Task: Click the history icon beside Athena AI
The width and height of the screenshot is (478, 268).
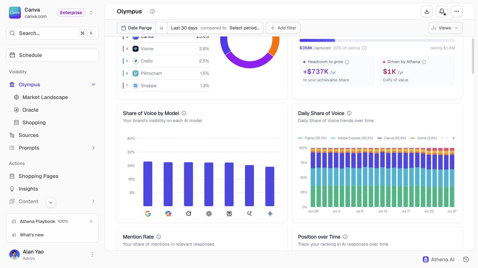Action: [466, 259]
